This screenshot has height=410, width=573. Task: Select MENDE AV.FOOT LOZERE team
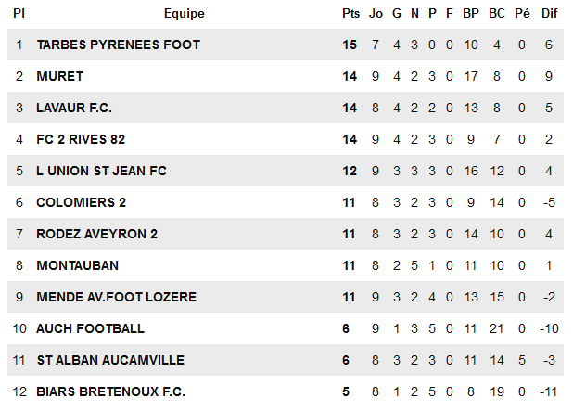point(116,297)
